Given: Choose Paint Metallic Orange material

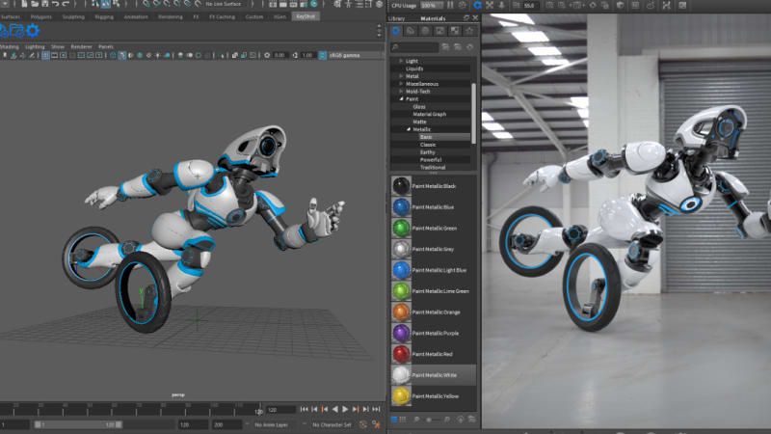Looking at the screenshot, I should [x=433, y=312].
